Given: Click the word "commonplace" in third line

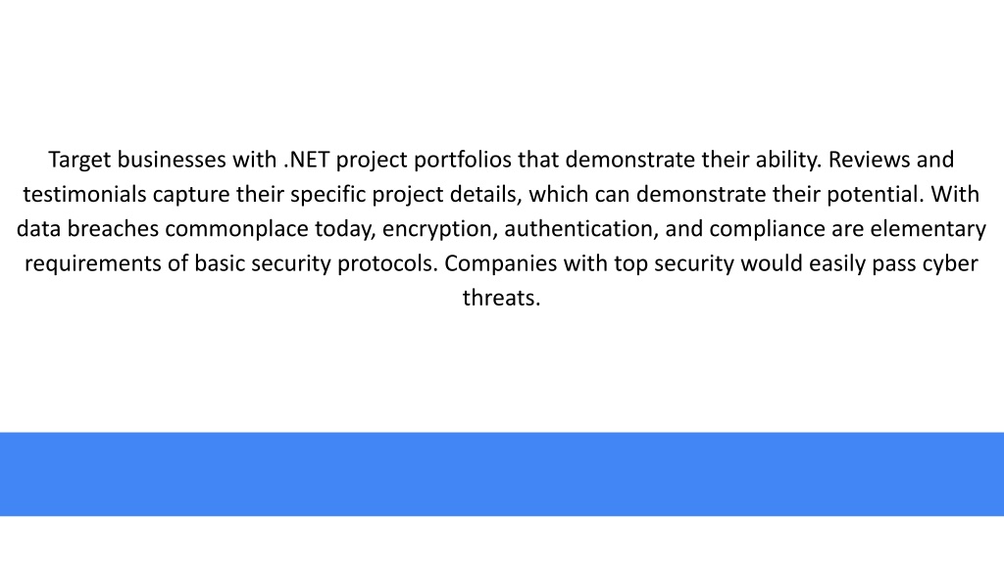Looking at the screenshot, I should coord(236,229).
